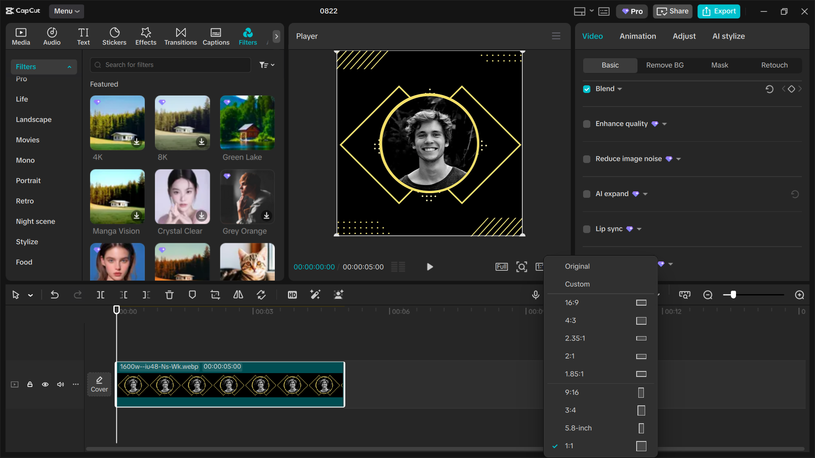Open the Stickers panel
The height and width of the screenshot is (458, 815).
(114, 36)
